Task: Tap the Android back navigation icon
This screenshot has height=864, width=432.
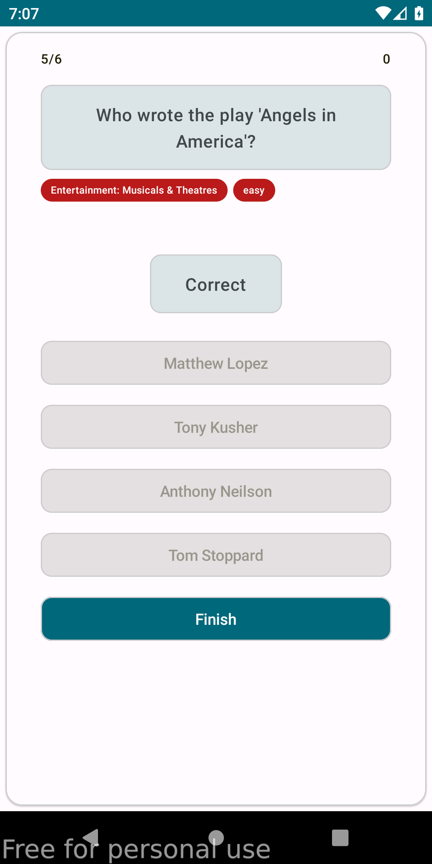Action: coord(92,837)
